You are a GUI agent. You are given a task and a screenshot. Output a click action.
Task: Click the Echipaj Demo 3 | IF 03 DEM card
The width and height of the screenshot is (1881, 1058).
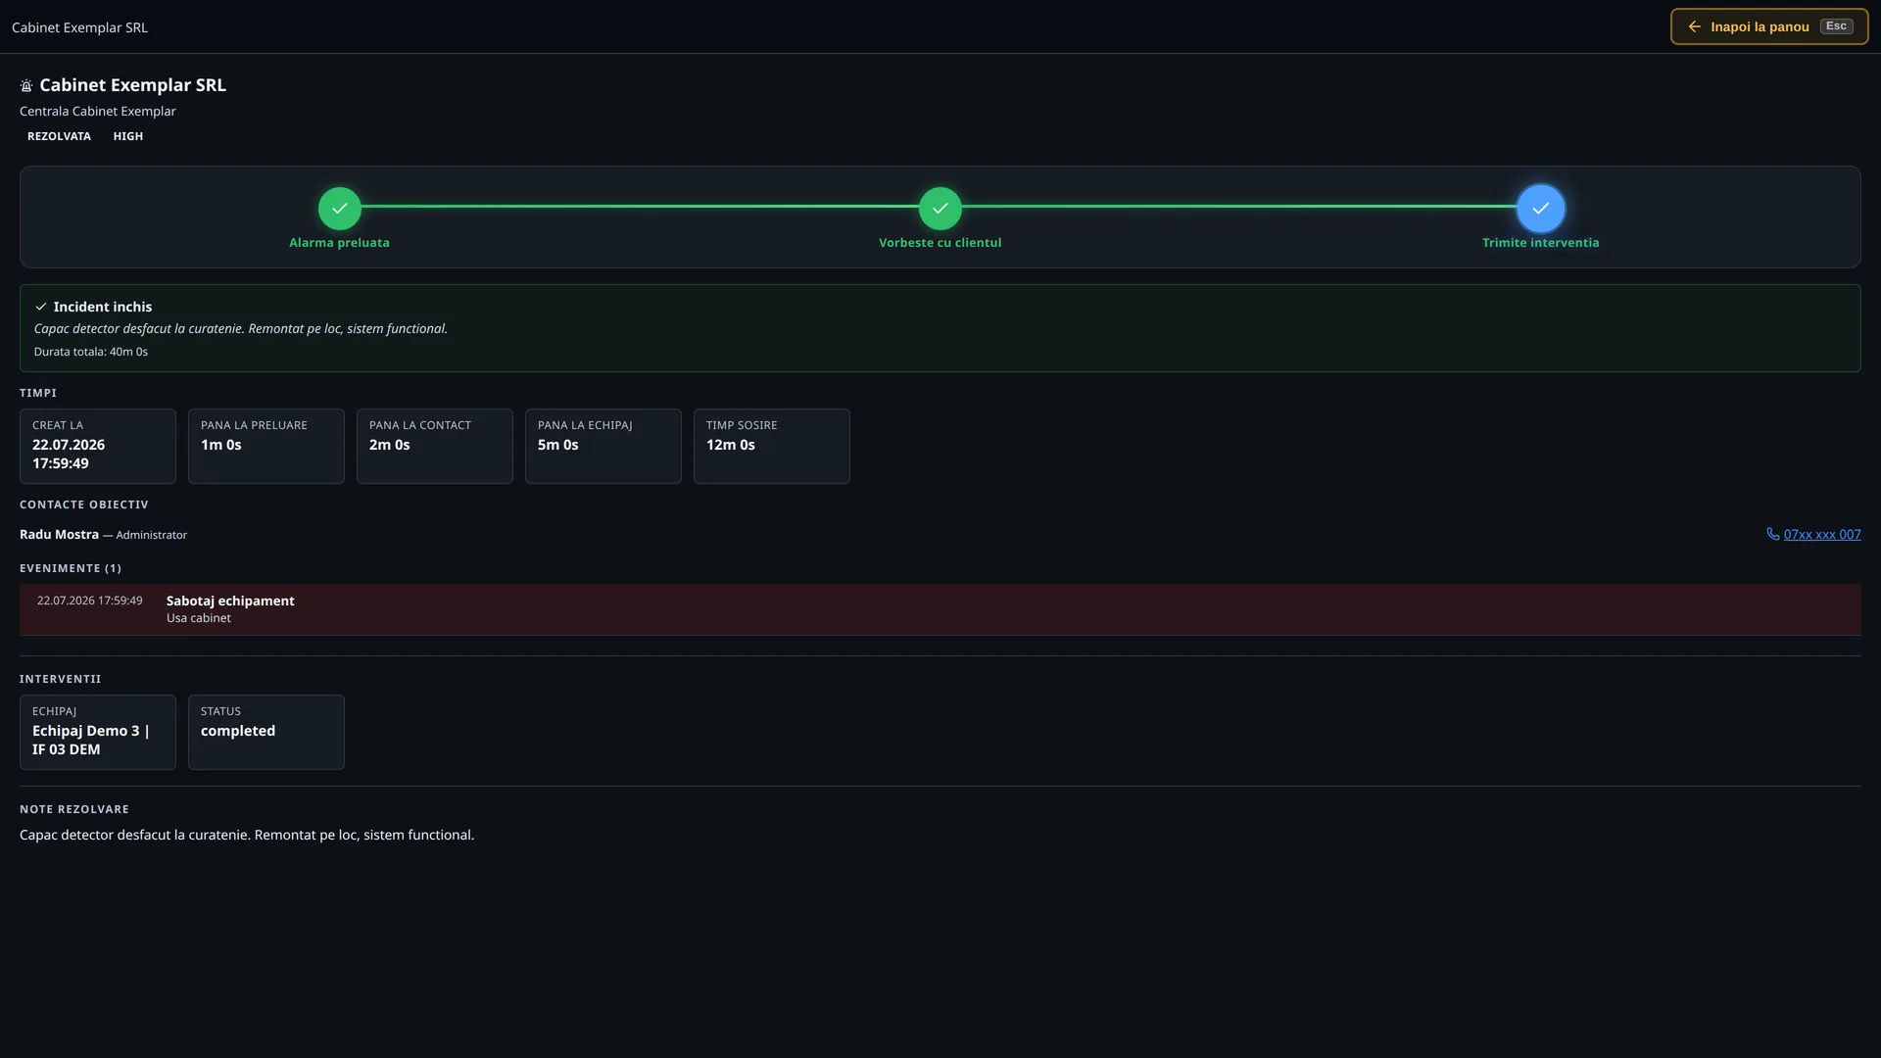coord(98,732)
